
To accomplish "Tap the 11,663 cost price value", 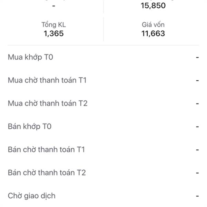I will tap(153, 33).
